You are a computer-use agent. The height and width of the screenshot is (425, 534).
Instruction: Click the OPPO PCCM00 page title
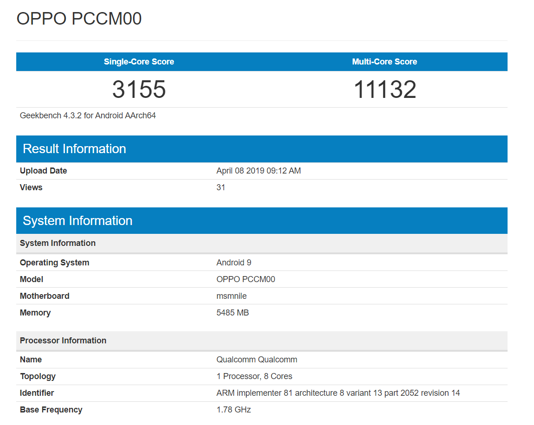coord(79,19)
